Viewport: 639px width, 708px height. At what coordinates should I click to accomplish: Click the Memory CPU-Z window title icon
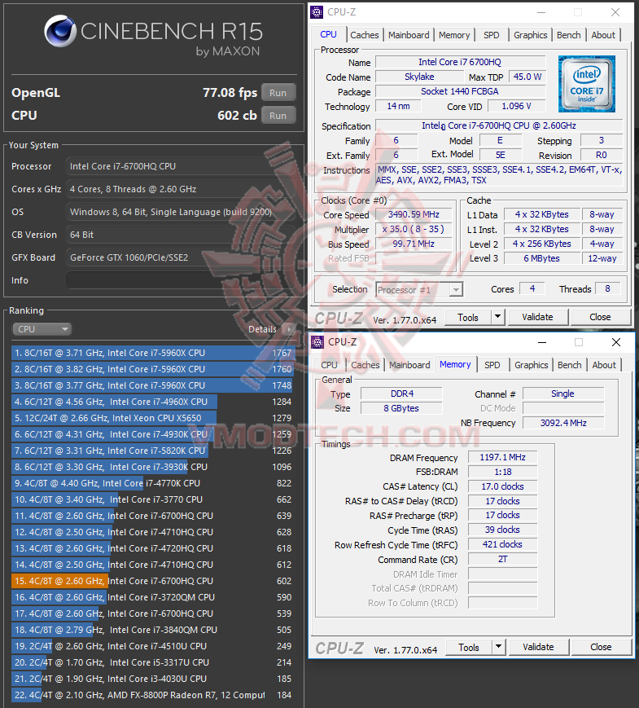pyautogui.click(x=317, y=342)
